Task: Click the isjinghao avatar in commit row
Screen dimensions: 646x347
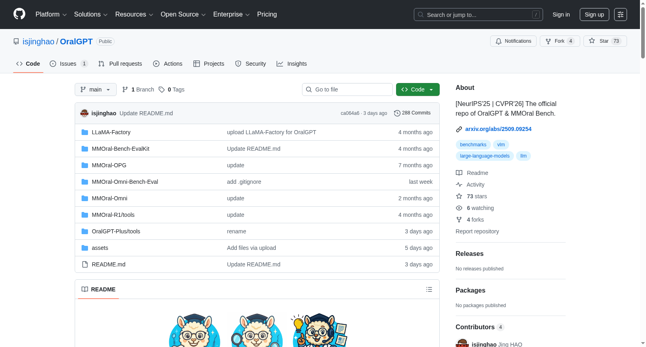Action: (84, 113)
